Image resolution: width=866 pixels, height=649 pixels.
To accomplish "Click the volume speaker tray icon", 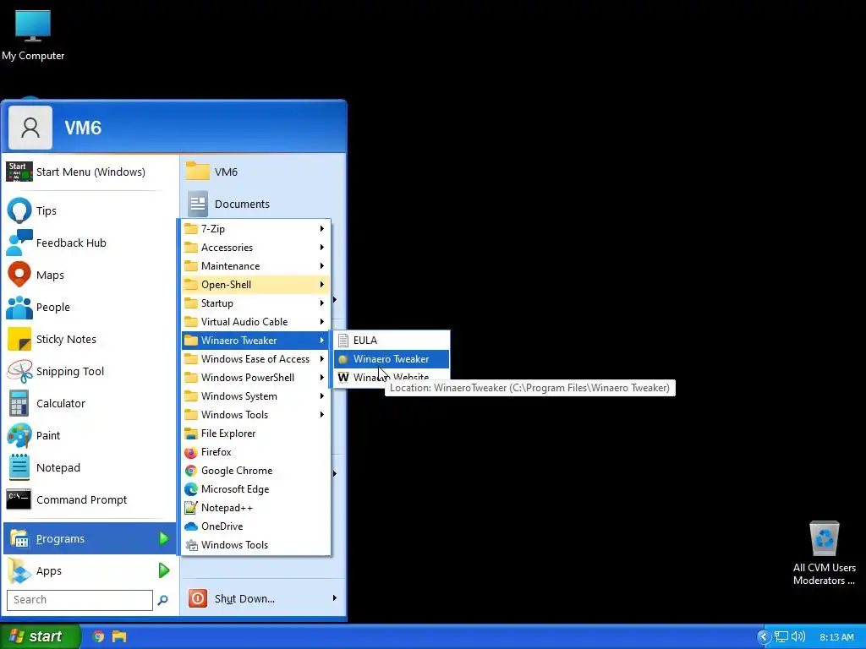I will pyautogui.click(x=798, y=636).
